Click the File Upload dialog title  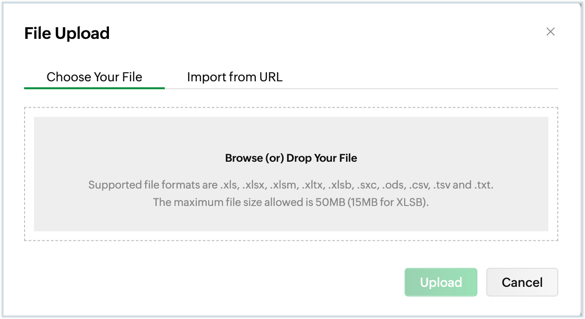(67, 33)
